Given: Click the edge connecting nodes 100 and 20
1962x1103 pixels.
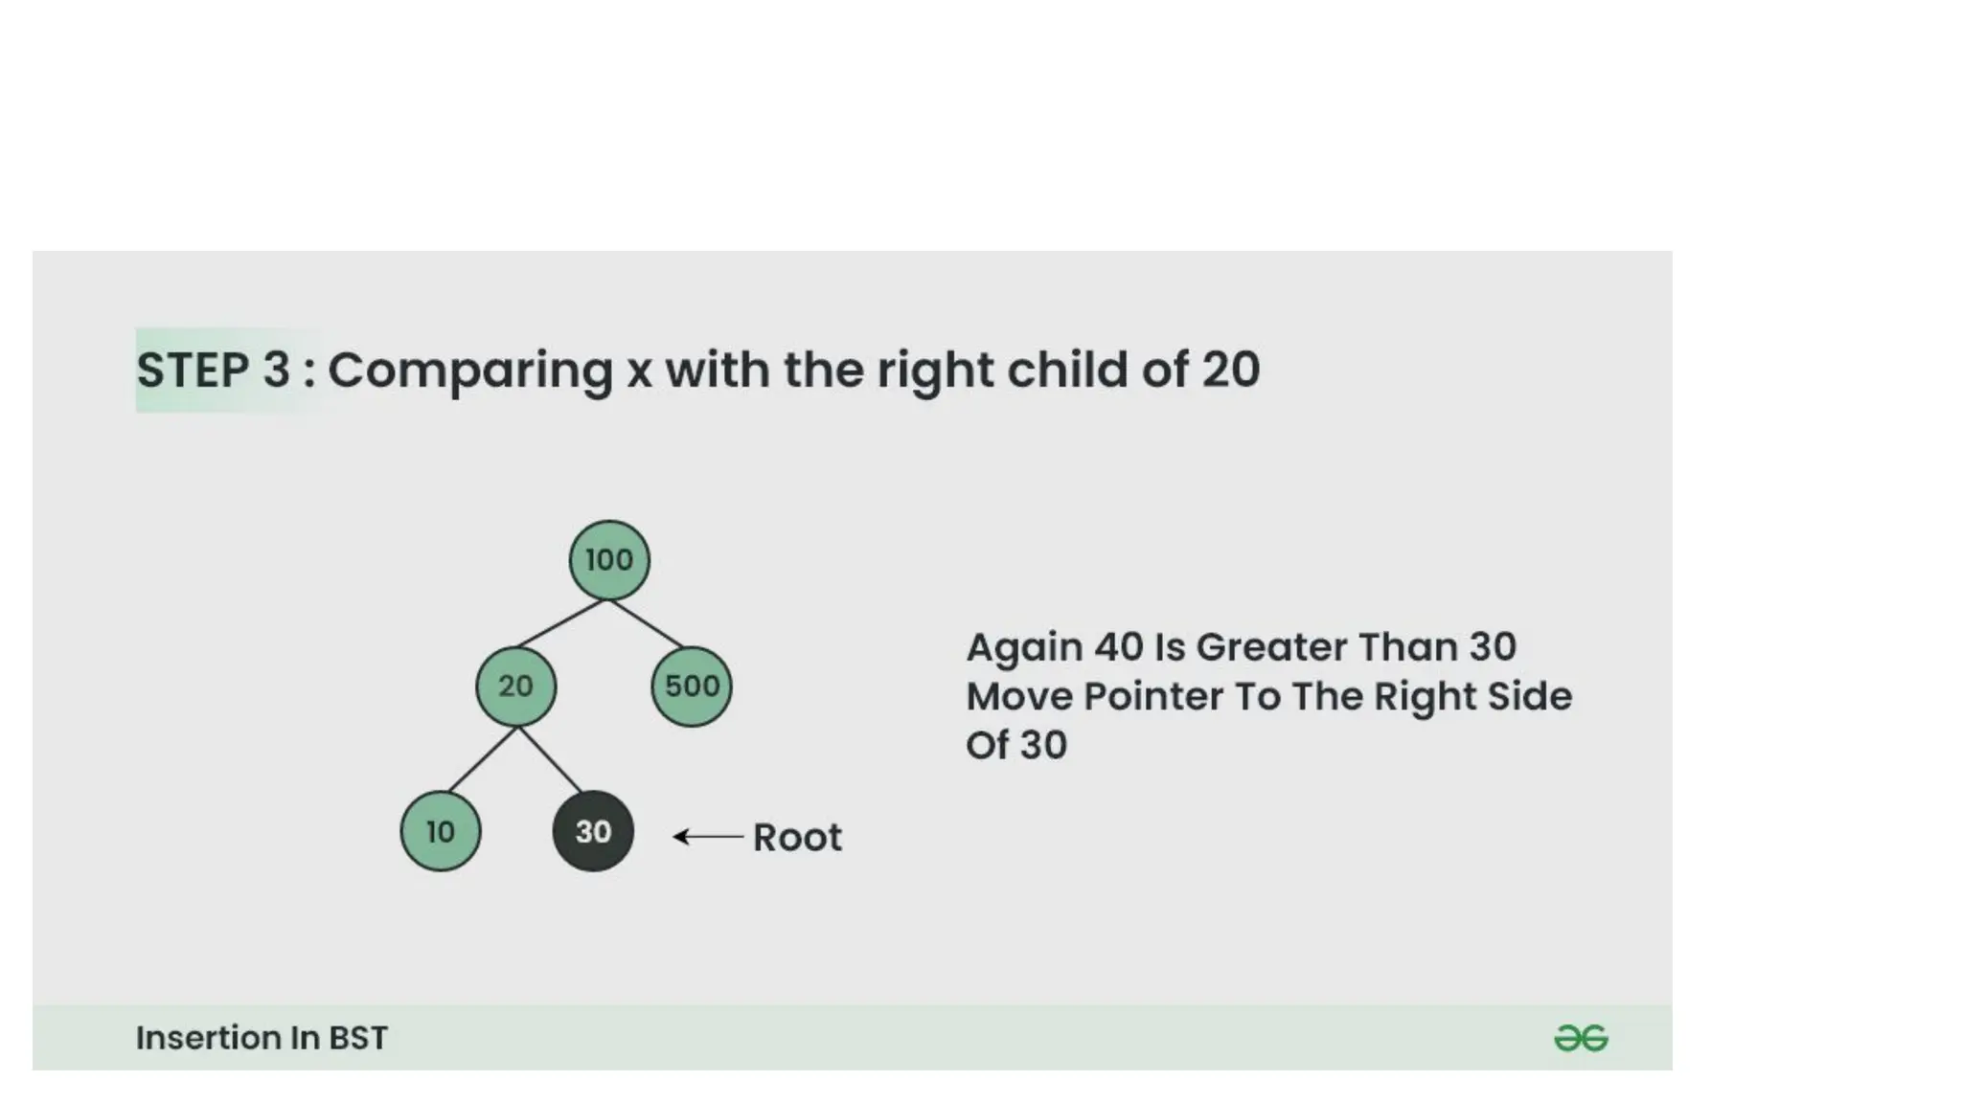Looking at the screenshot, I should [561, 623].
